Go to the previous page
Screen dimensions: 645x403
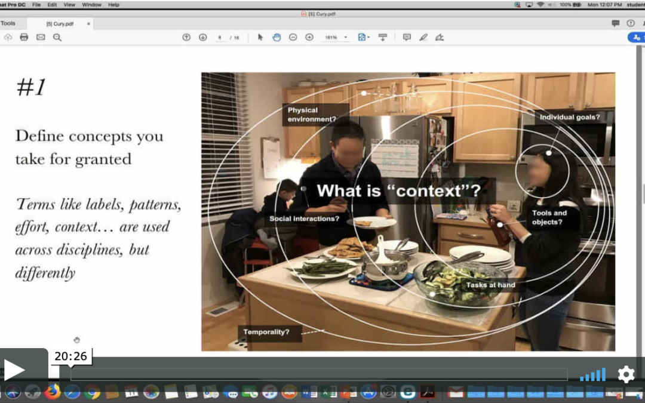(x=186, y=38)
